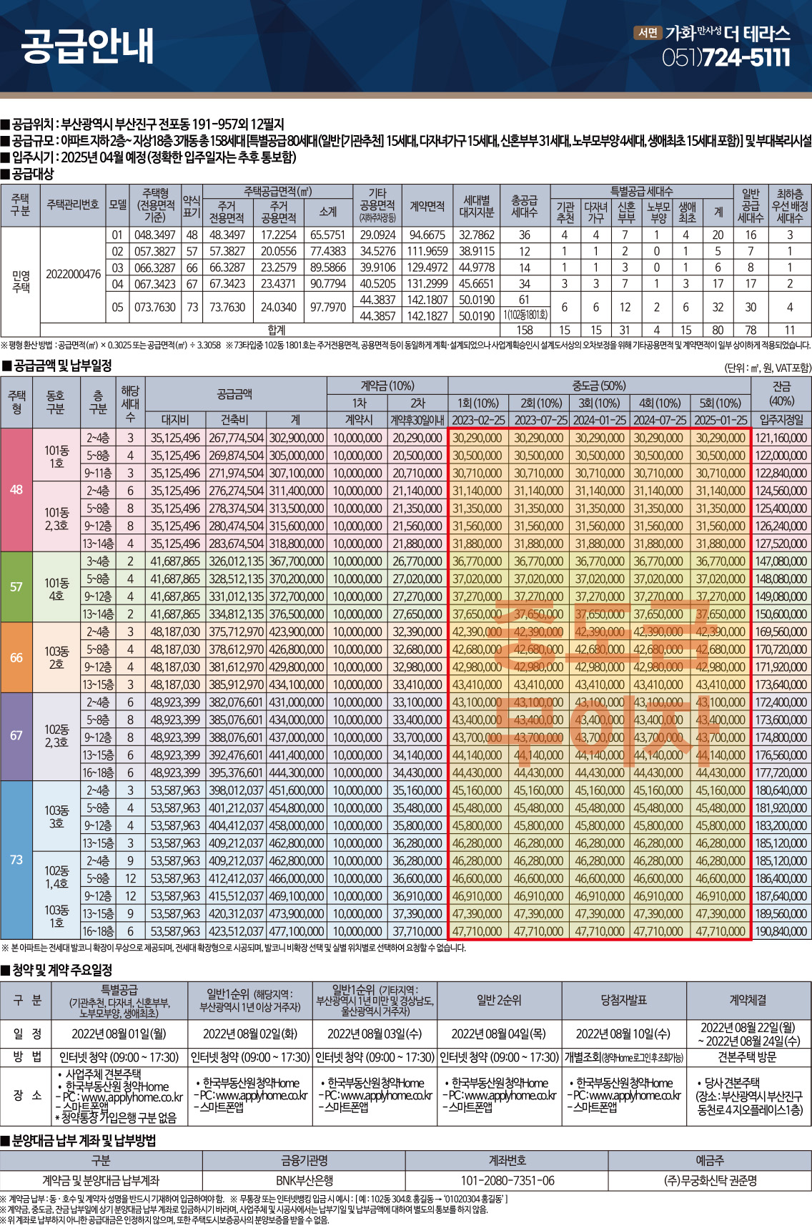The image size is (812, 1231).
Task: Click the '공급금액 및 납부일정' section heading
Action: [x=56, y=366]
